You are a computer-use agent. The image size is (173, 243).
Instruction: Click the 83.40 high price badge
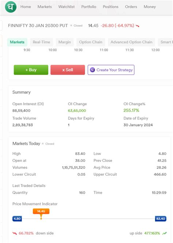161,219
